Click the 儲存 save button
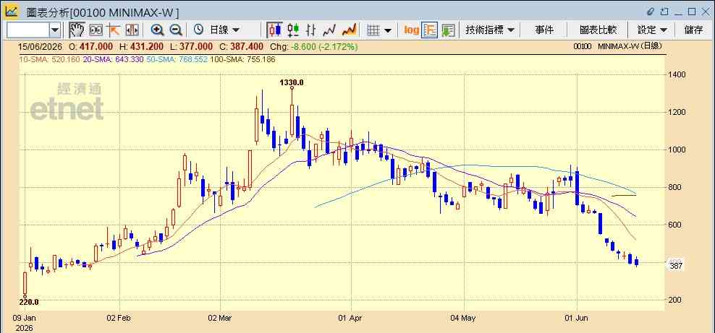This screenshot has width=715, height=333. (693, 30)
